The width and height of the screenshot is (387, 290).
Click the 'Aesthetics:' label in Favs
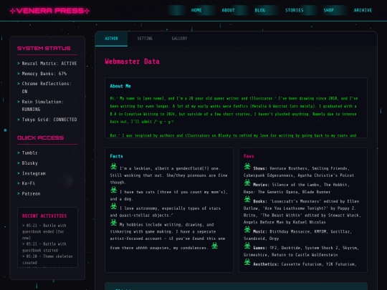[266, 264]
